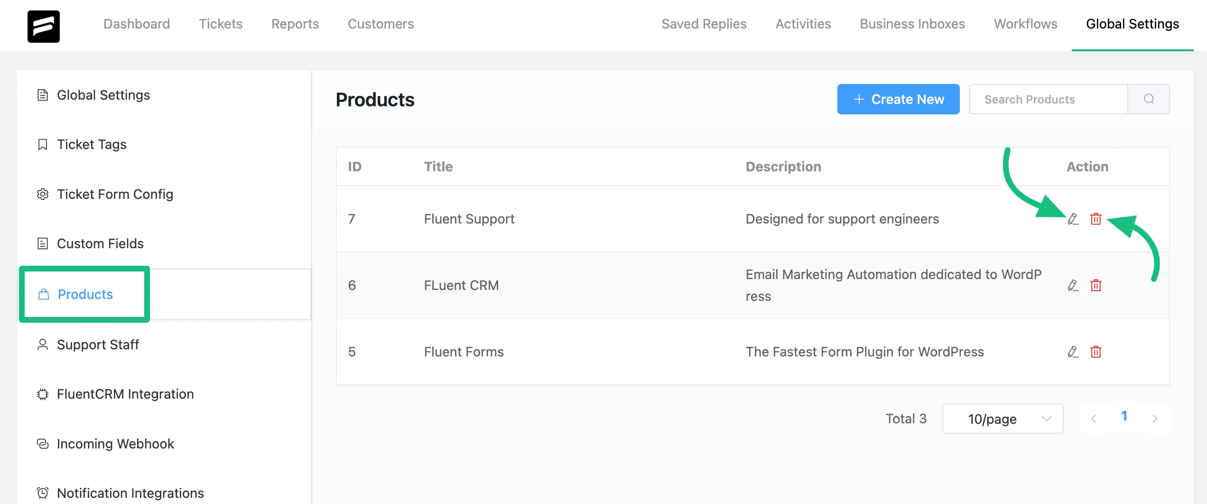The height and width of the screenshot is (504, 1207).
Task: Select page 1 in pagination
Action: pyautogui.click(x=1124, y=416)
